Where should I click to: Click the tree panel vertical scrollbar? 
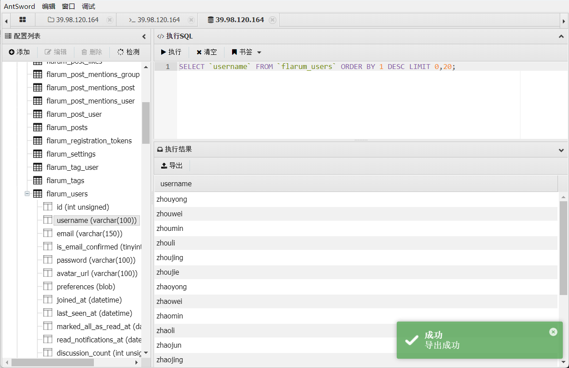point(146,123)
